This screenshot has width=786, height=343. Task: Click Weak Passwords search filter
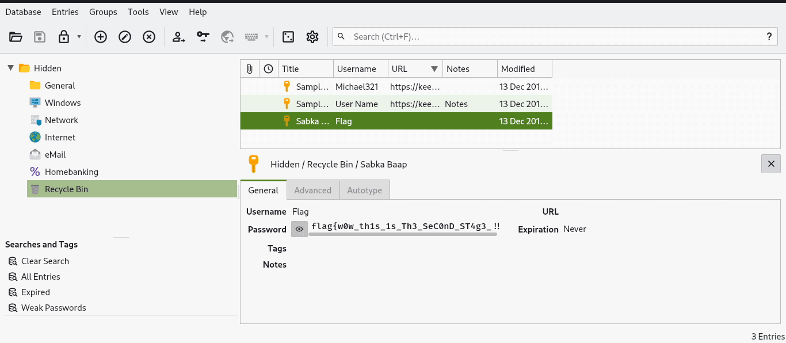54,308
